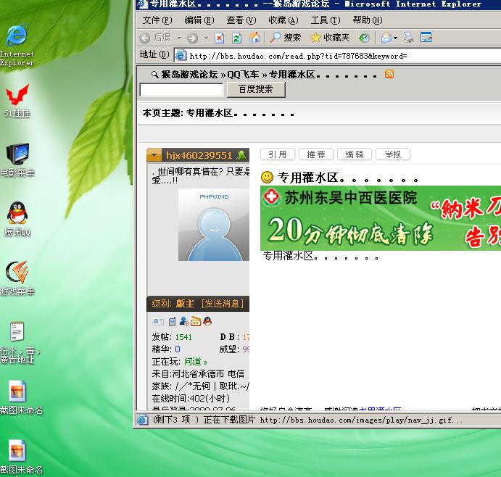Viewport: 501px width, 477px height.
Task: Click the add friend icon in profile
Action: (183, 321)
